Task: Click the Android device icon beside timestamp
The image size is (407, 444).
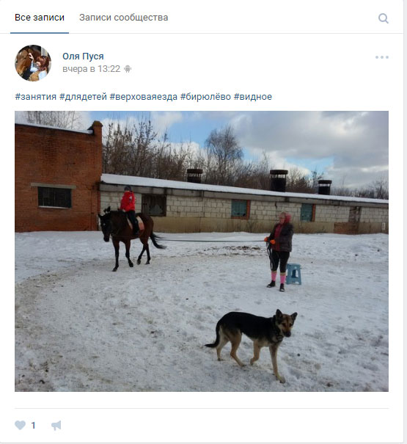Action: 128,69
